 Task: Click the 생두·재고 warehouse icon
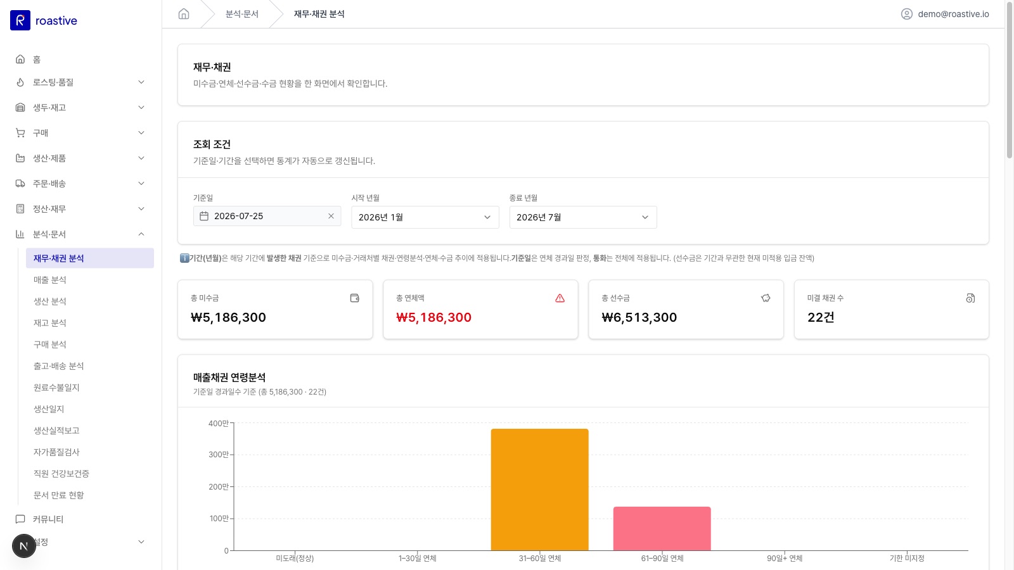point(20,108)
